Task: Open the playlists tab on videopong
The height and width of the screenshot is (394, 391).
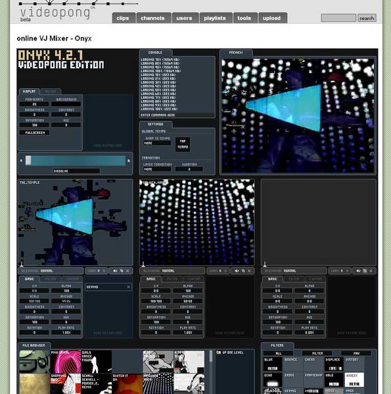Action: 215,18
